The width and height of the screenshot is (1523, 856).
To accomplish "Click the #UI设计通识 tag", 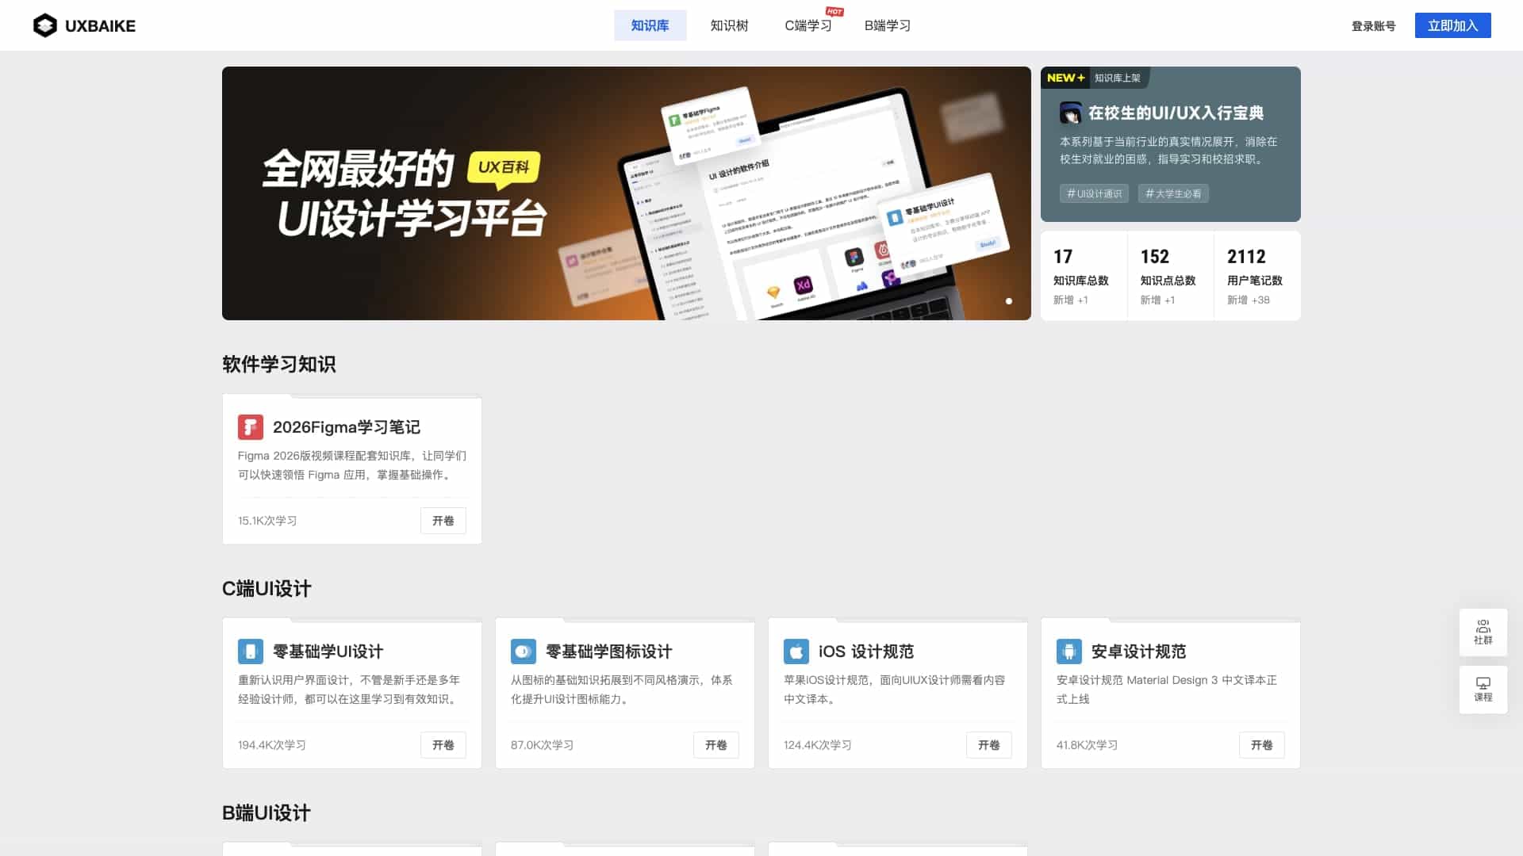I will [x=1094, y=193].
